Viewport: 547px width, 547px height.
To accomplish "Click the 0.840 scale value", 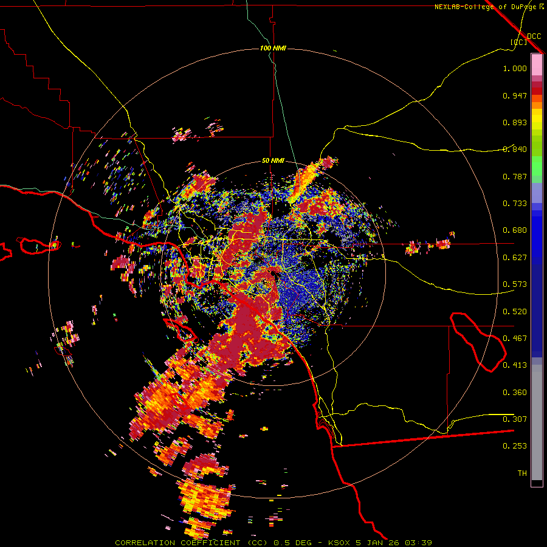I will tap(515, 150).
